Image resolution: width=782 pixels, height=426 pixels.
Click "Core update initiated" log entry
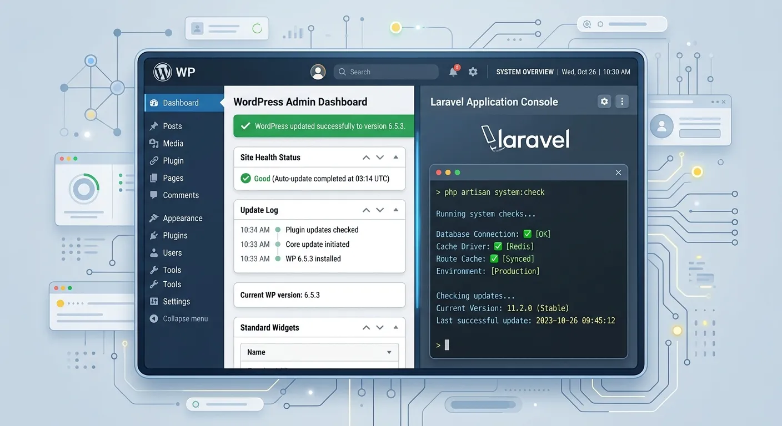[318, 244]
